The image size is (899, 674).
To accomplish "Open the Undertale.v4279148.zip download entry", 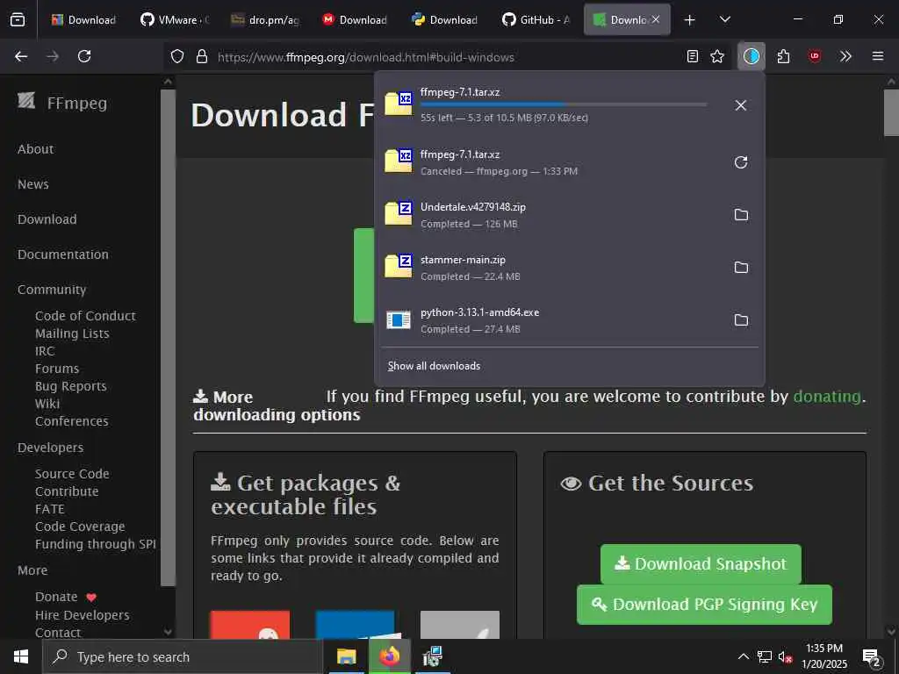I will pyautogui.click(x=550, y=215).
